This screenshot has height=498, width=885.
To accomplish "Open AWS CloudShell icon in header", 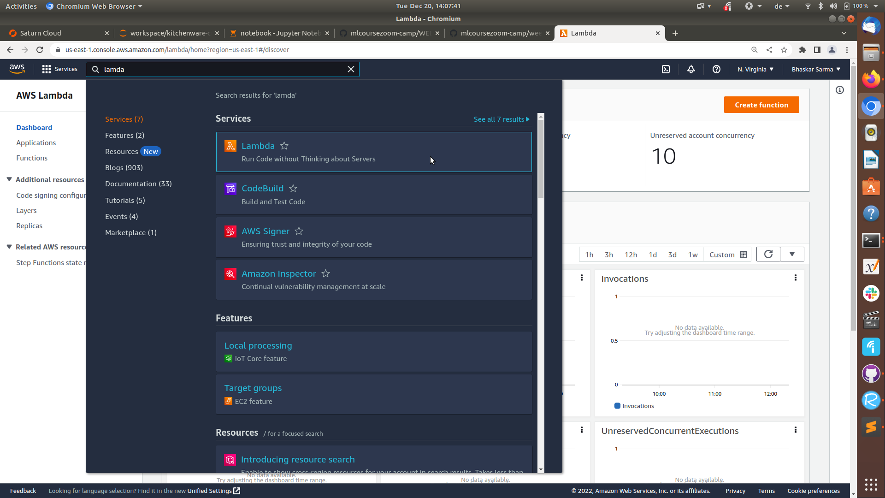I will (x=666, y=69).
